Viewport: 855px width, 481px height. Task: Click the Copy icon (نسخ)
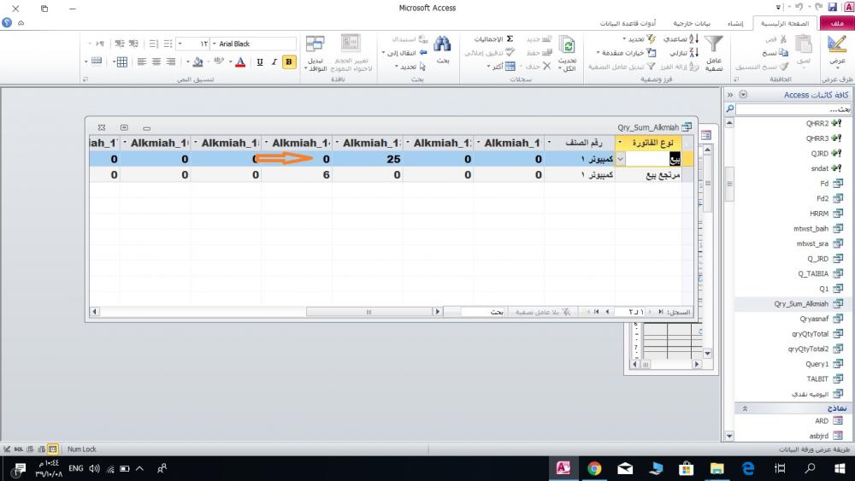pos(783,53)
